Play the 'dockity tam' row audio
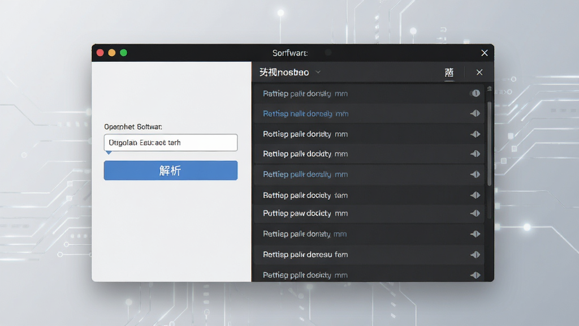579x326 pixels. pos(475,195)
